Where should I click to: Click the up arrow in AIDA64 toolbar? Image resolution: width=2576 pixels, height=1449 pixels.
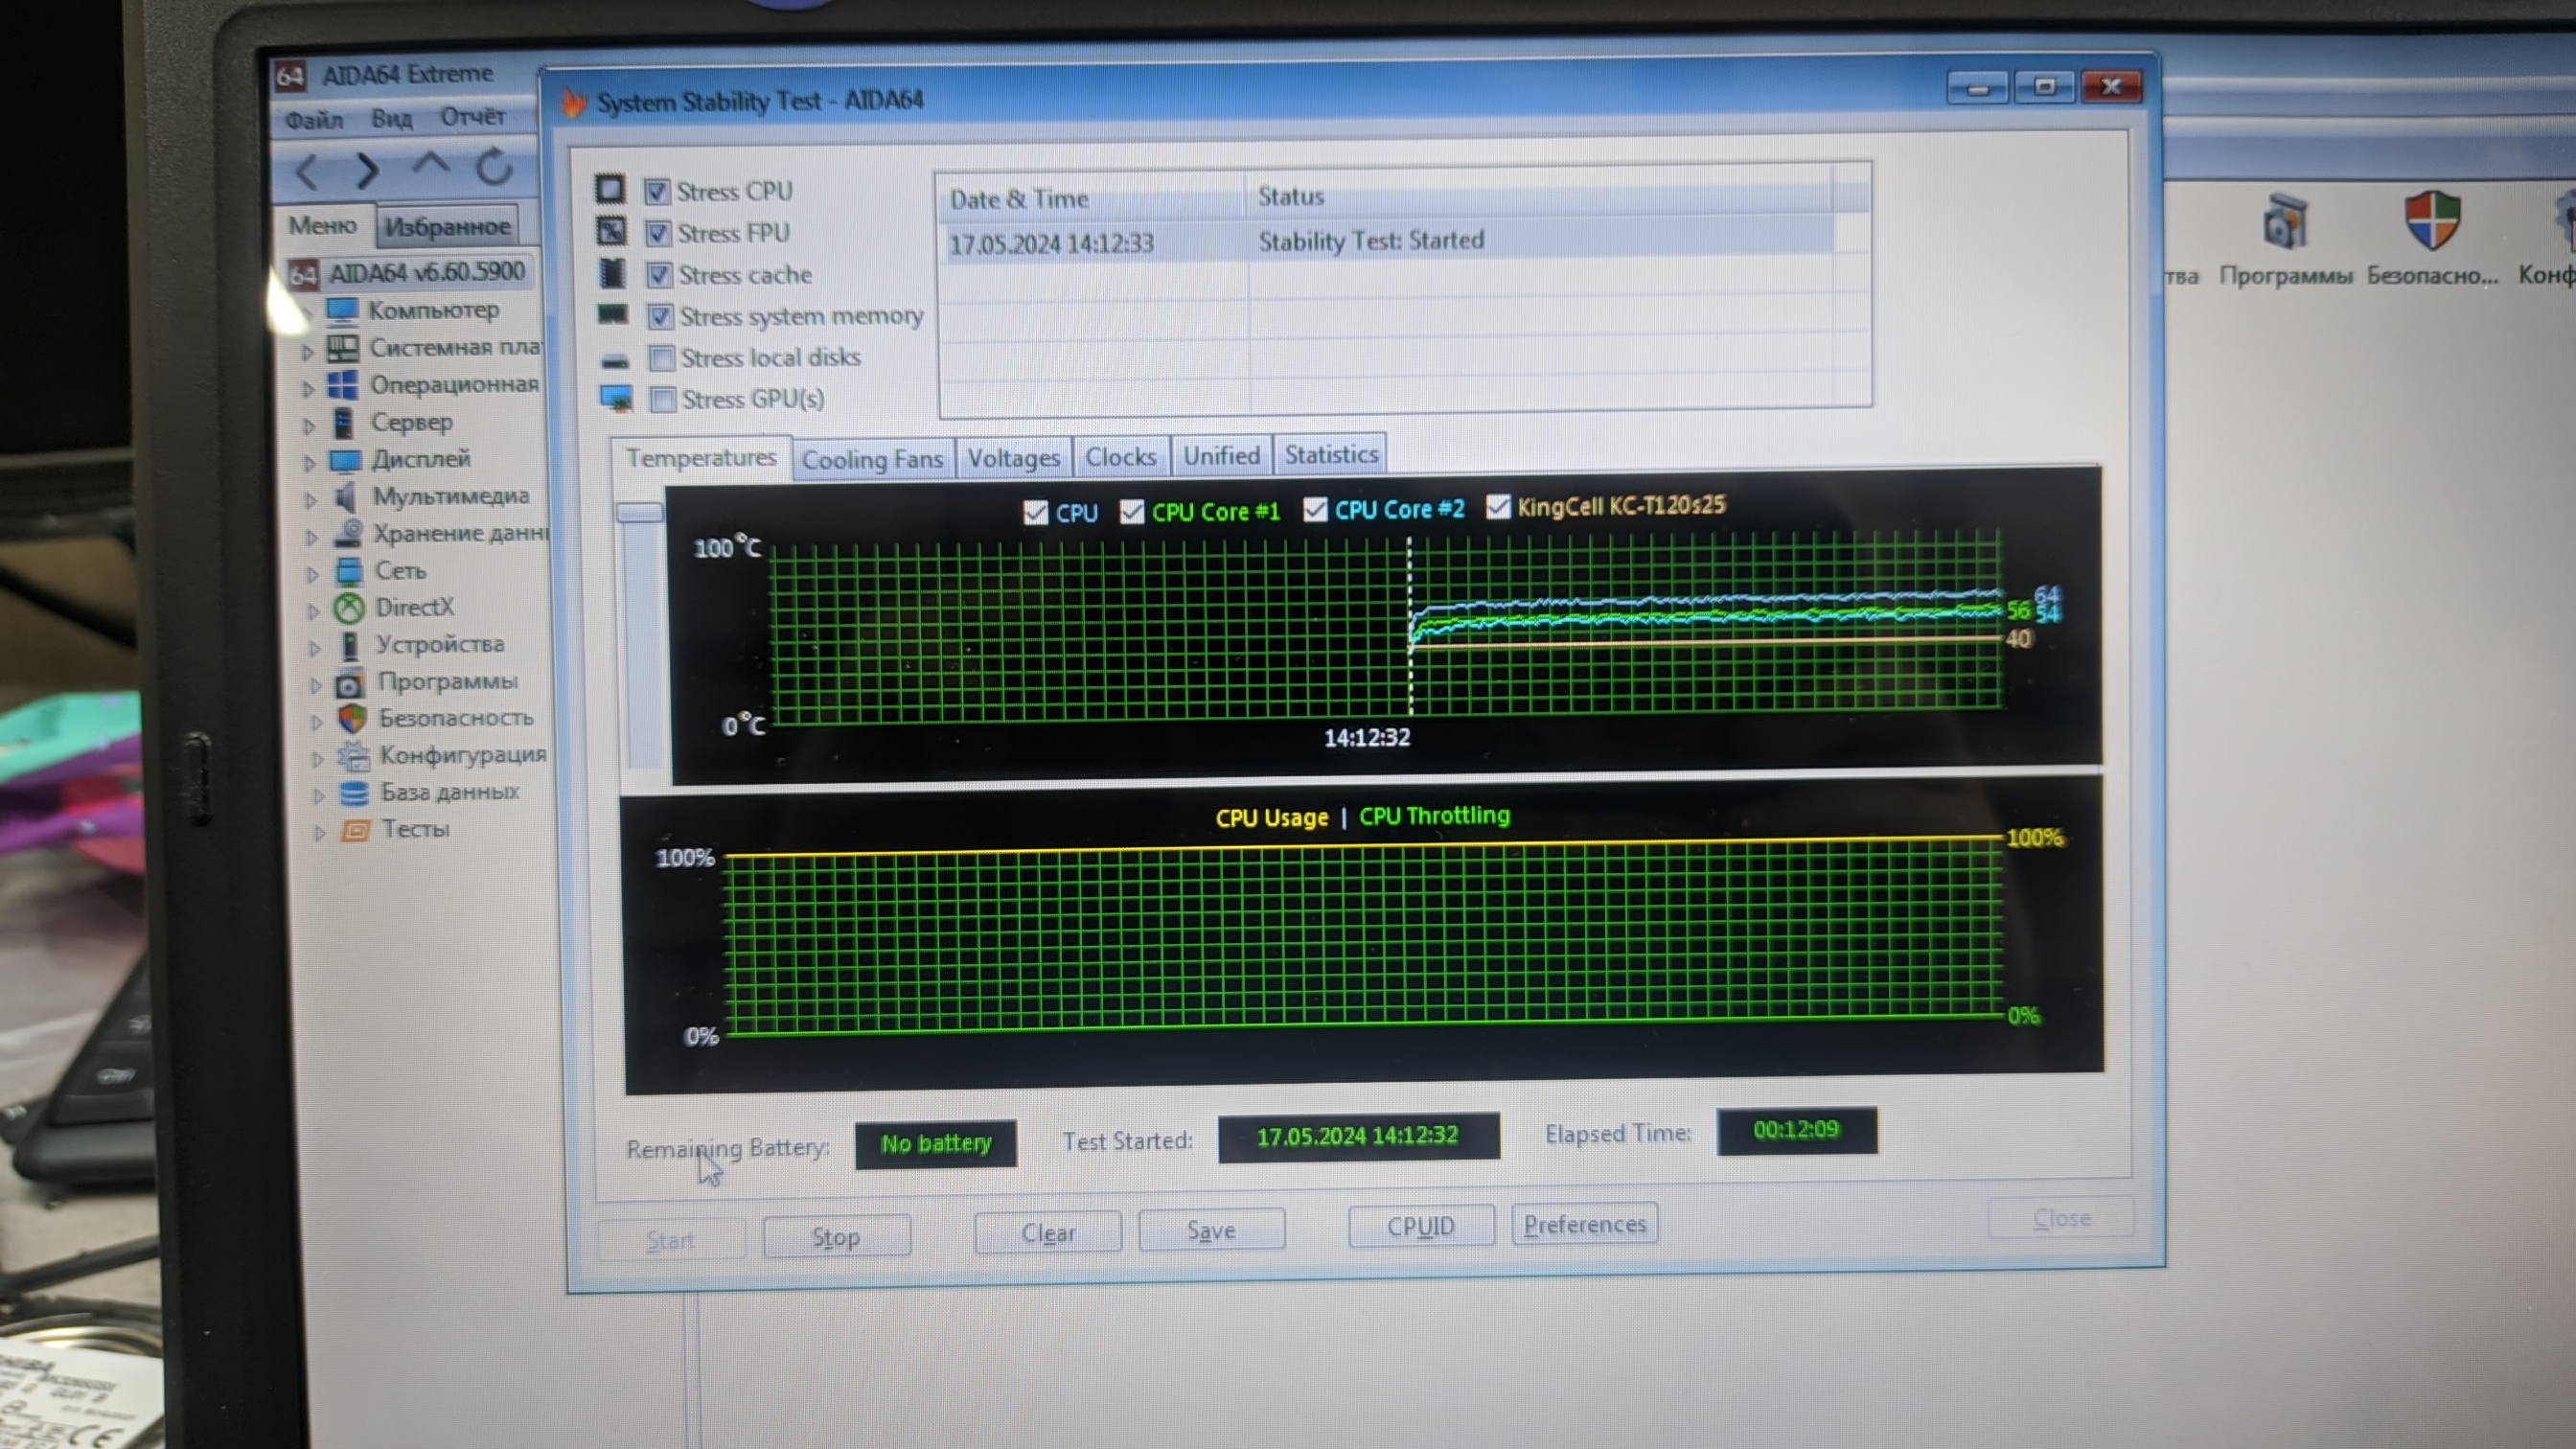[431, 162]
